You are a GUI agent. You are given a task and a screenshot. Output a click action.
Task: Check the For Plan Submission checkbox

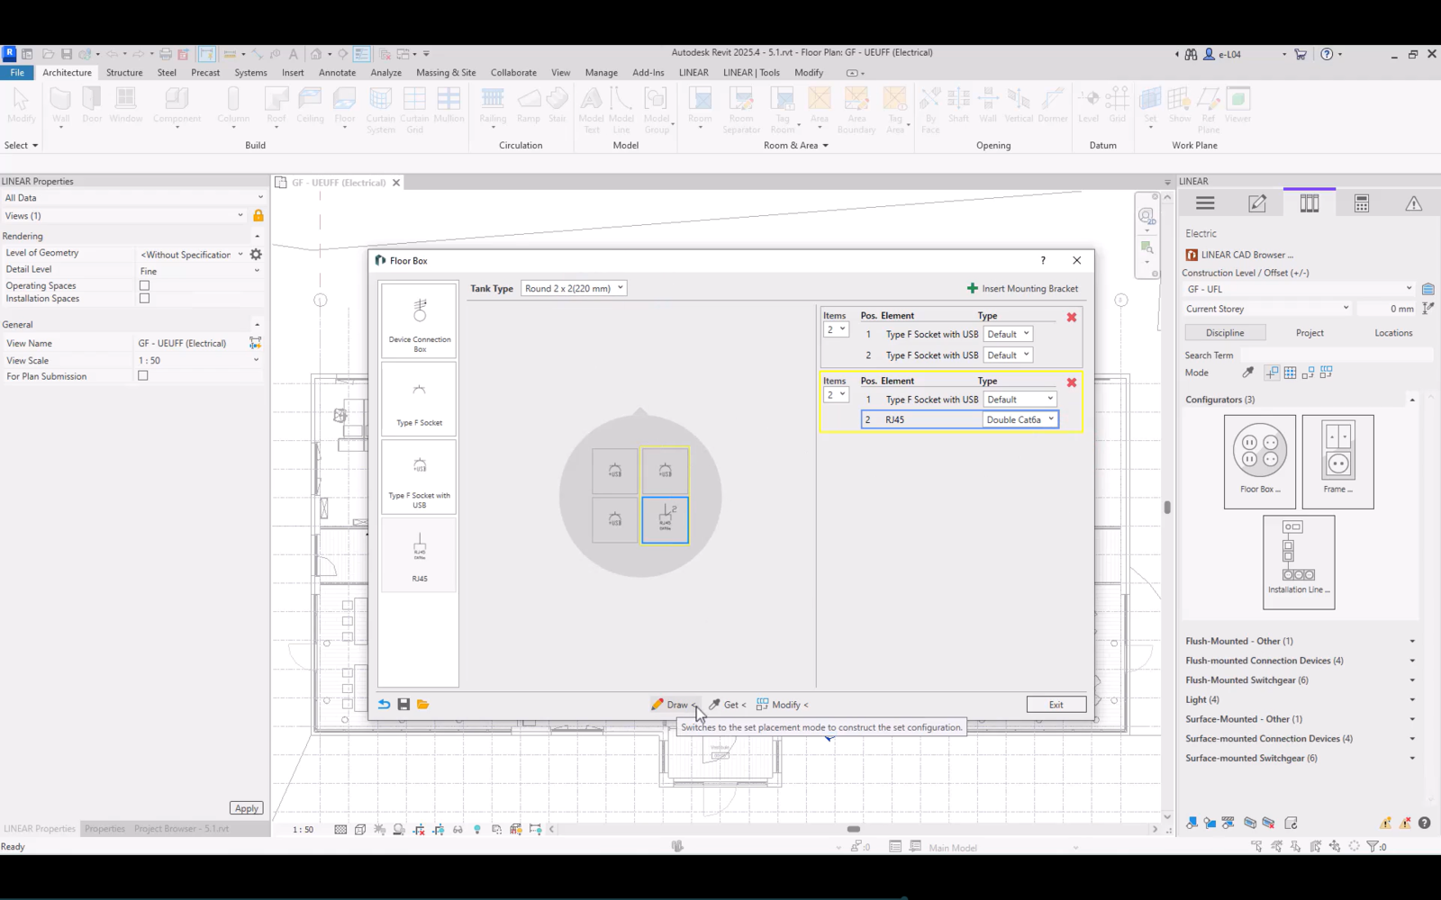143,376
